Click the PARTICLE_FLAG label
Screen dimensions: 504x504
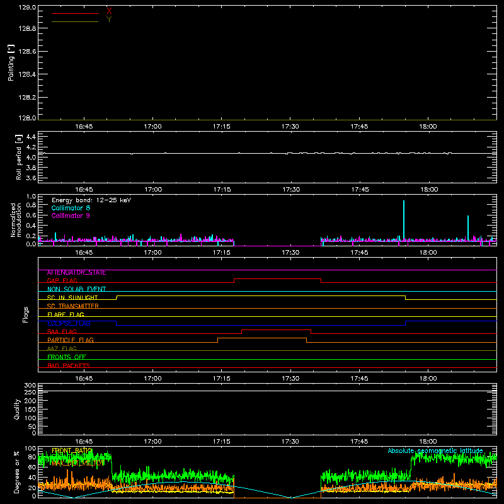[x=71, y=340]
